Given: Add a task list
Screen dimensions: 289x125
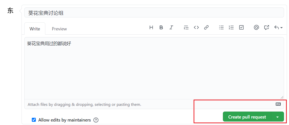Looking at the screenshot, I should pyautogui.click(x=241, y=27).
